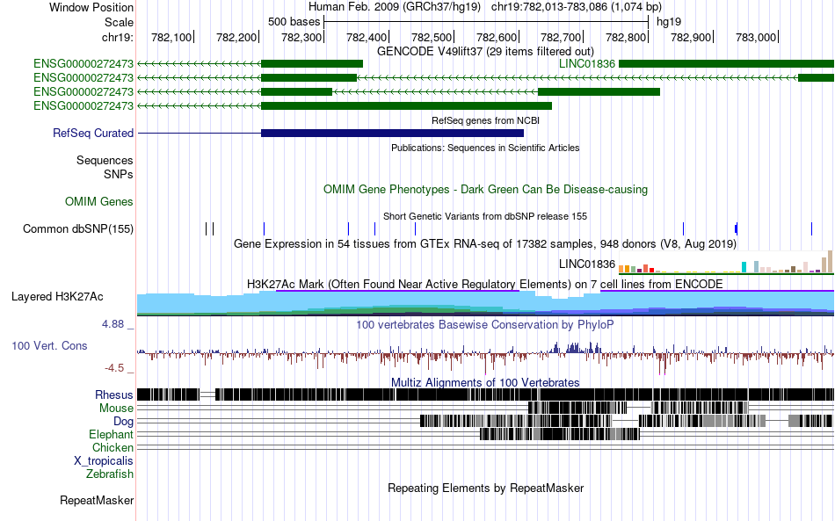The width and height of the screenshot is (835, 521).
Task: Click the light blue H3K27Ac signal graph
Action: click(x=485, y=303)
